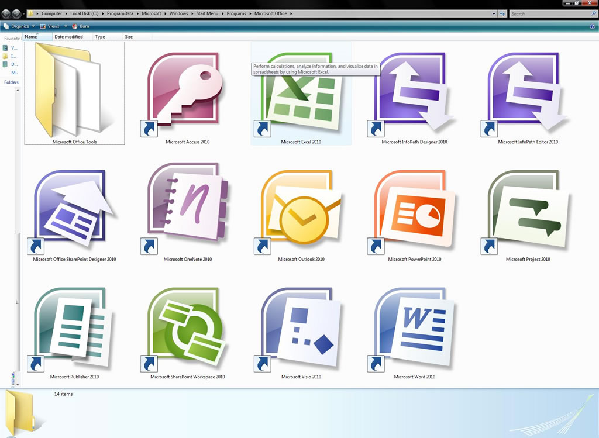Expand the Folders pane in navigation sidebar
Viewport: 599px width, 438px height.
pos(11,82)
